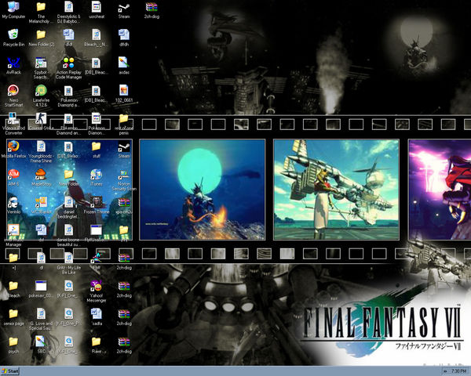
Task: Open the dfldh Word document
Action: click(124, 38)
